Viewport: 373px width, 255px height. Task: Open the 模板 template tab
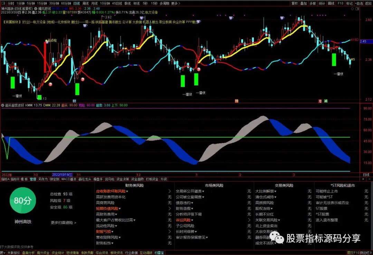24,179
